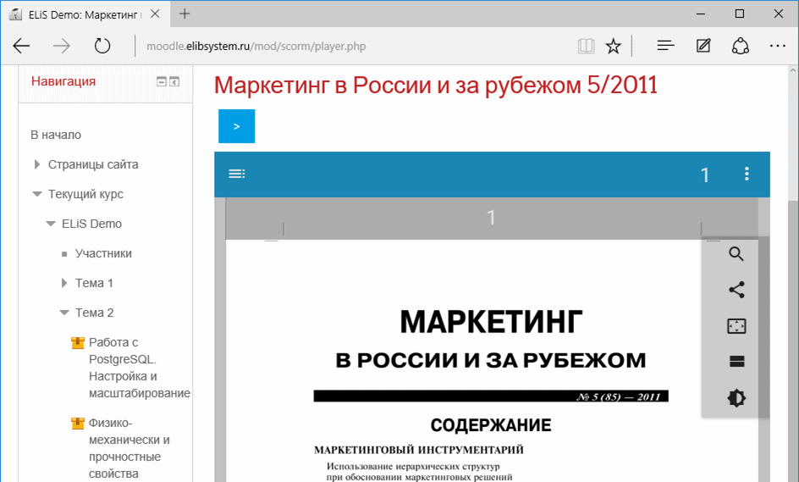Expand the Тема 1 section
The width and height of the screenshot is (799, 482).
pos(64,283)
